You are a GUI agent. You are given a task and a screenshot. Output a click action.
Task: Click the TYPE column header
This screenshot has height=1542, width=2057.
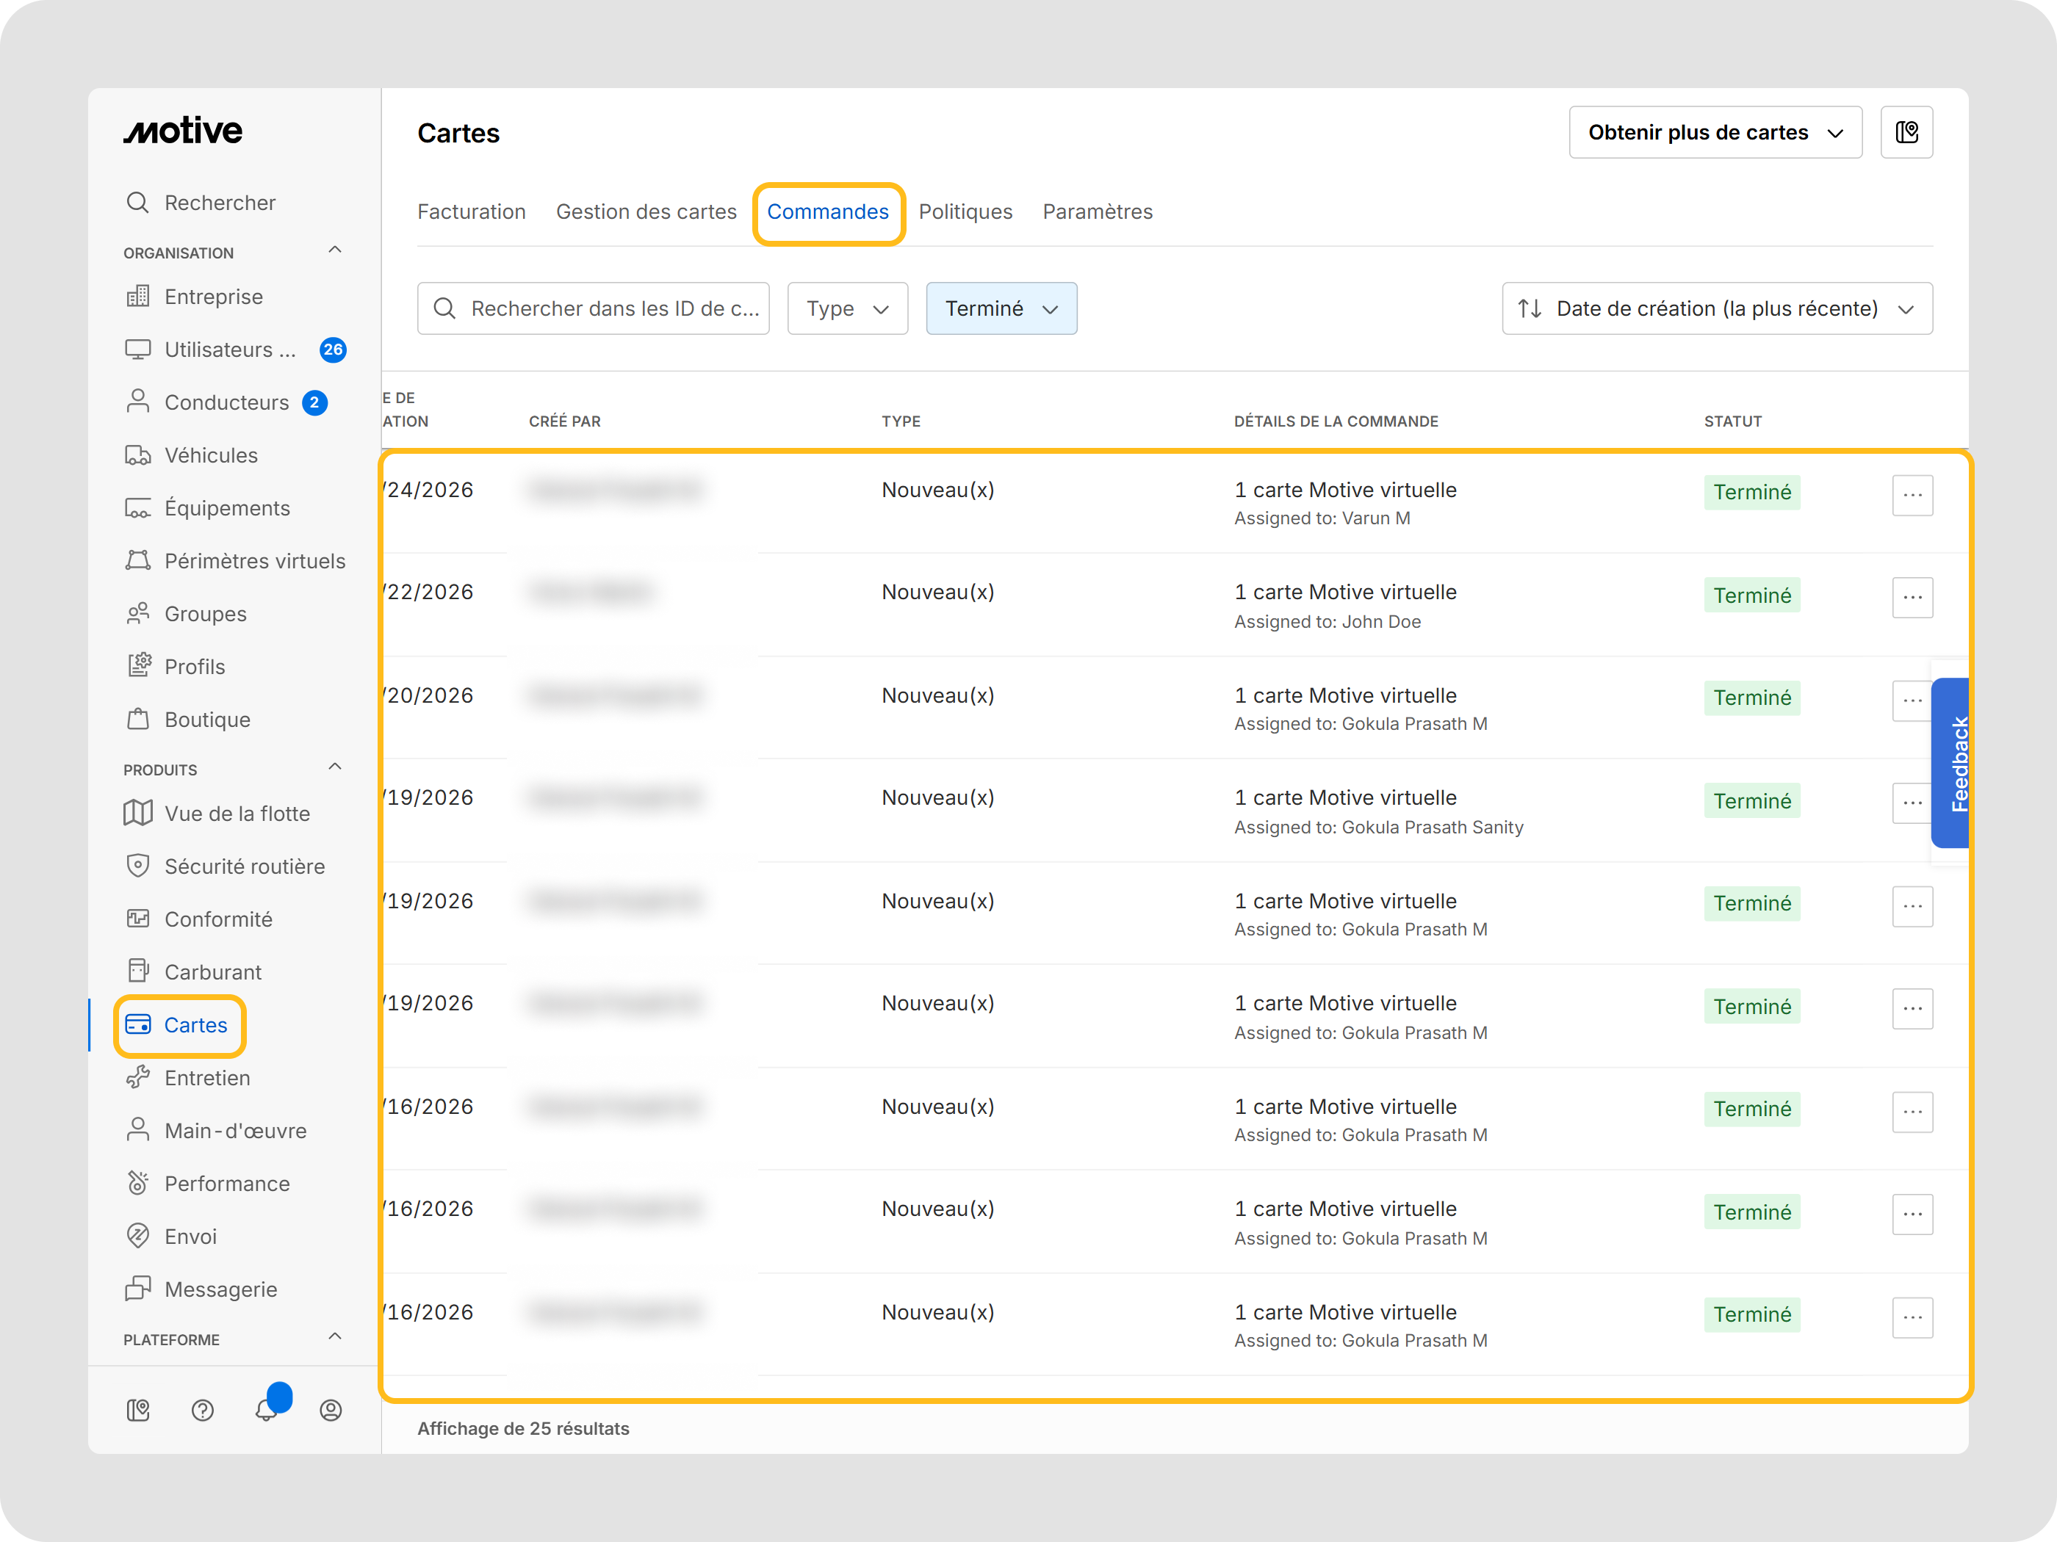901,421
